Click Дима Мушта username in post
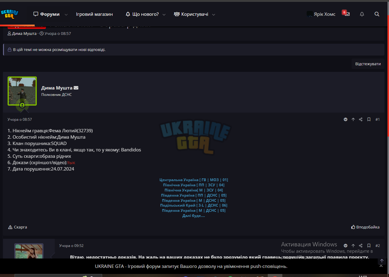 pyautogui.click(x=57, y=88)
